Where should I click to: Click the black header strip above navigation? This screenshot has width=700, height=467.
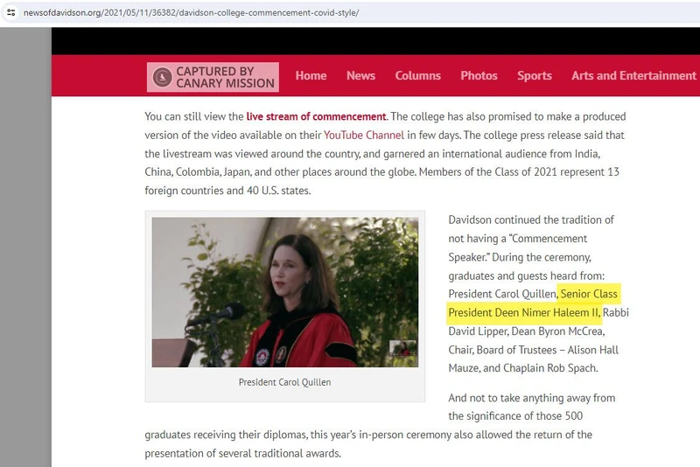375,41
